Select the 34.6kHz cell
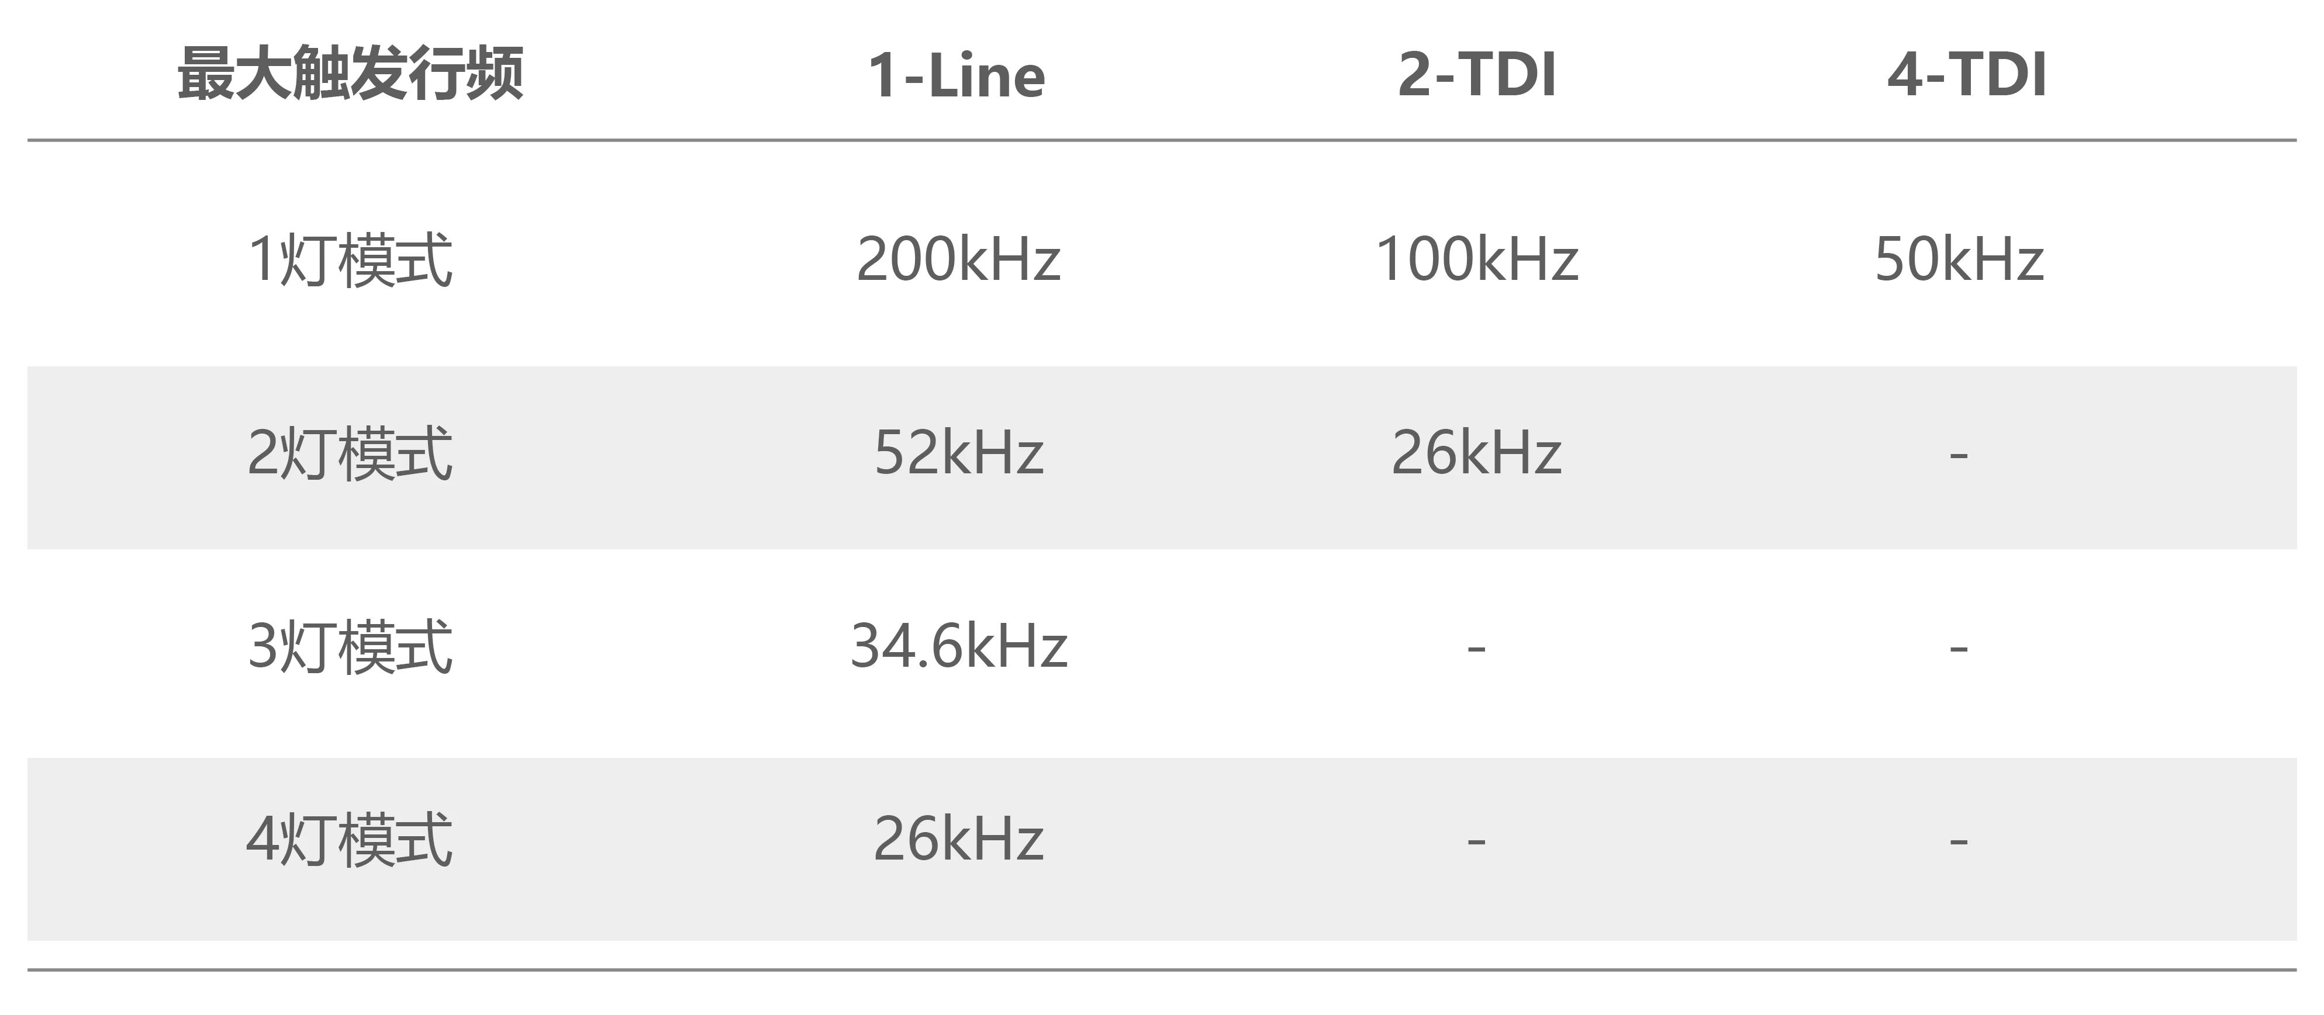The width and height of the screenshot is (2324, 1015). pyautogui.click(x=959, y=646)
